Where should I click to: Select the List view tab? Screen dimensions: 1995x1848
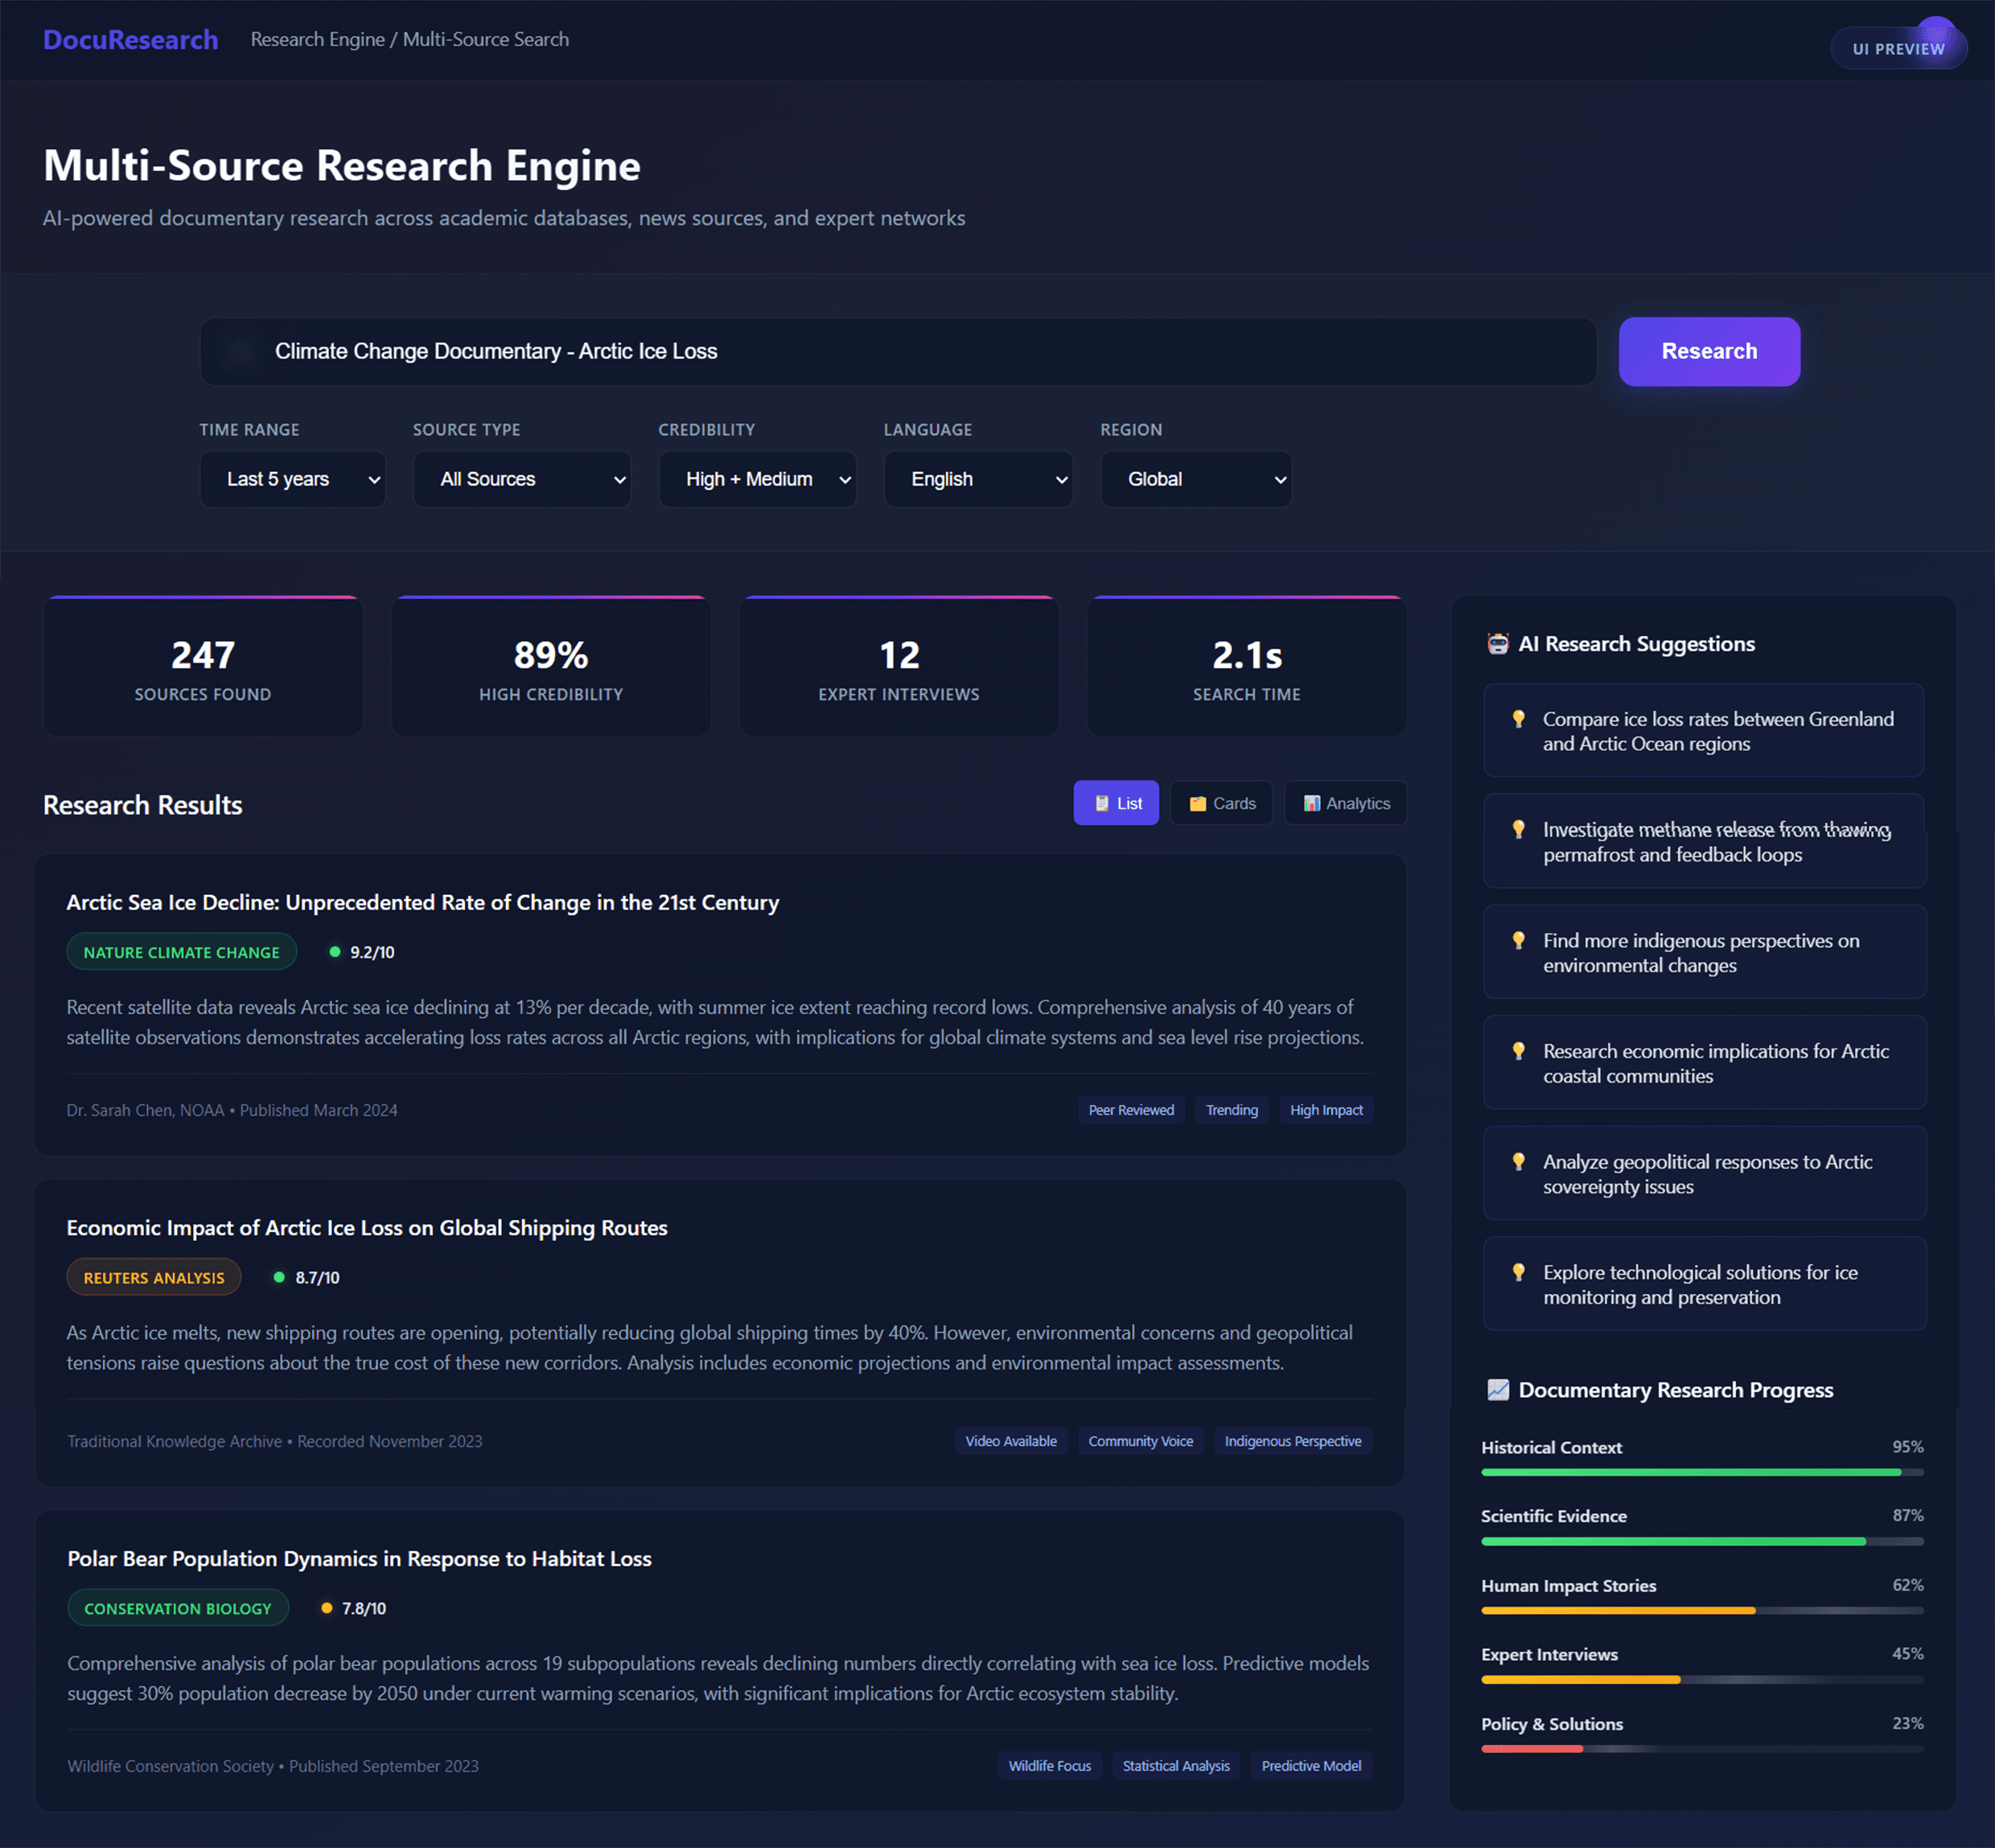tap(1116, 803)
